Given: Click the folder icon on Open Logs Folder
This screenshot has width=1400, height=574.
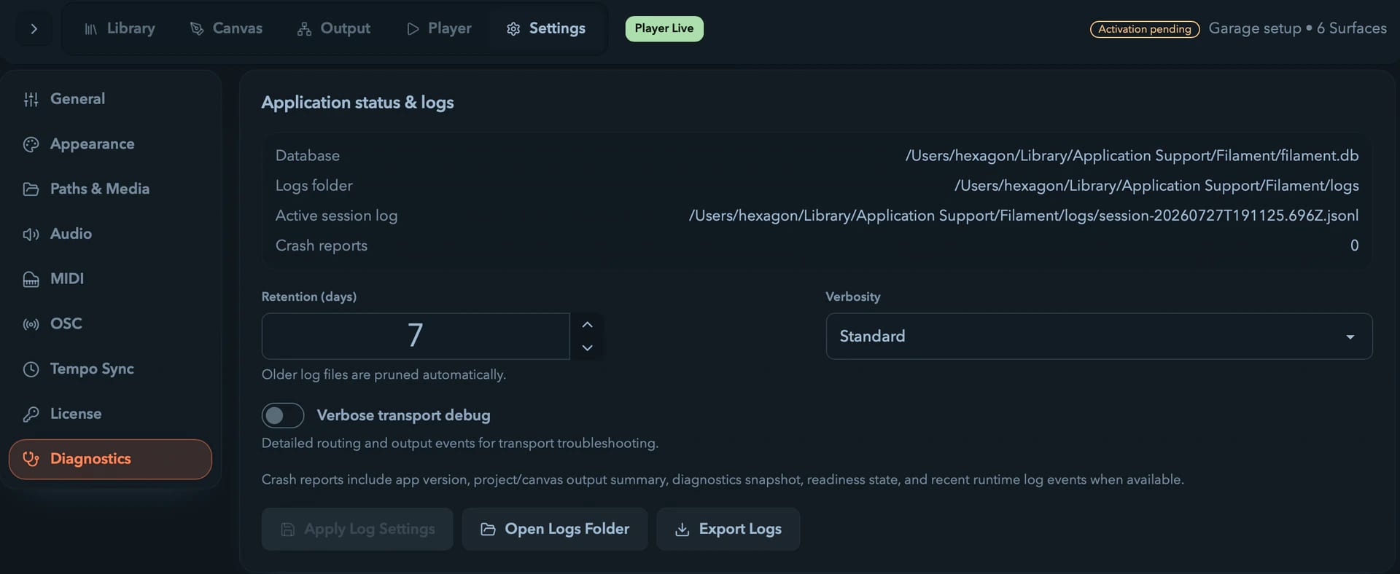Looking at the screenshot, I should (x=488, y=530).
